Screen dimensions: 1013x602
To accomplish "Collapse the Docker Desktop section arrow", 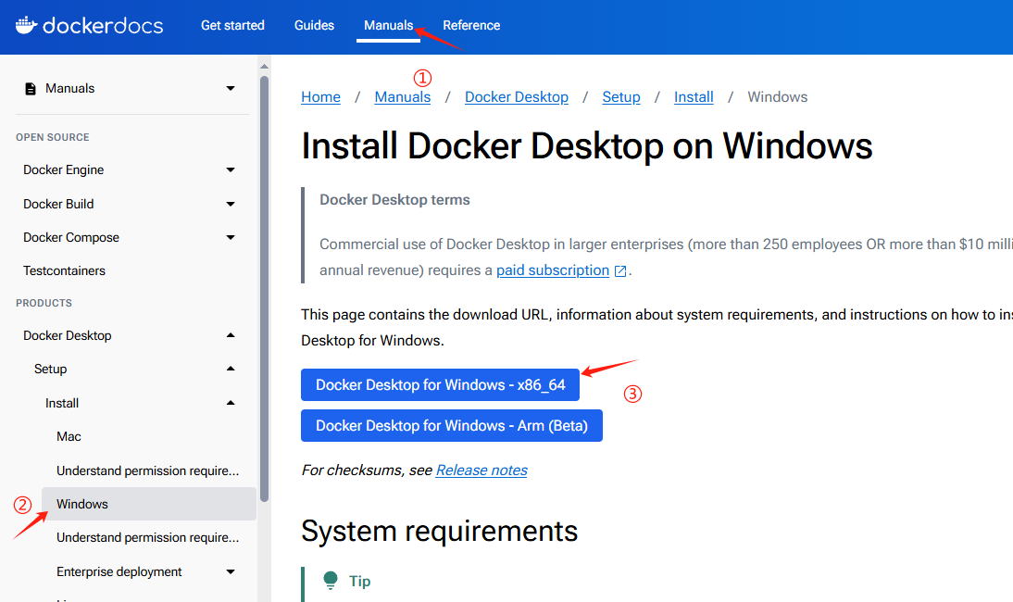I will coord(231,335).
